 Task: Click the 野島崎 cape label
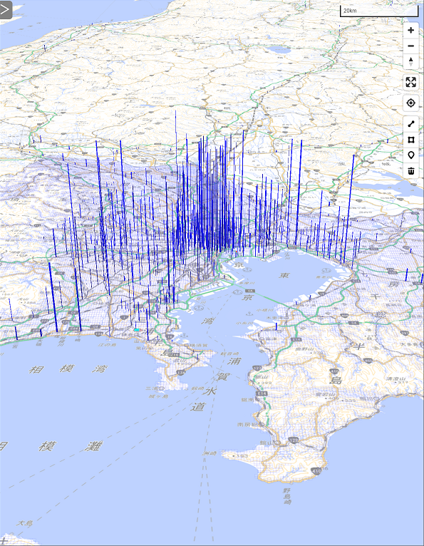pos(287,496)
